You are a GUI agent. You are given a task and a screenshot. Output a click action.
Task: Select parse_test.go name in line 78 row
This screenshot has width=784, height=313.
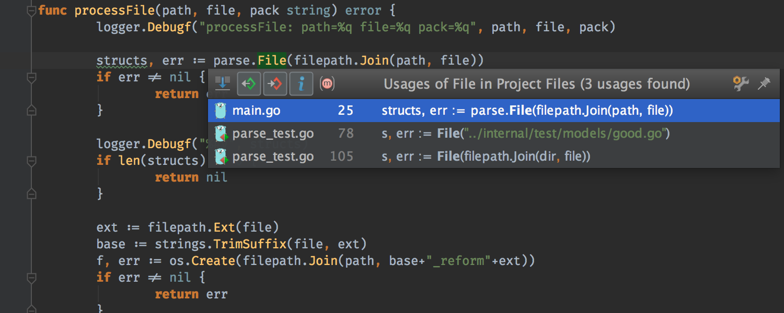273,134
